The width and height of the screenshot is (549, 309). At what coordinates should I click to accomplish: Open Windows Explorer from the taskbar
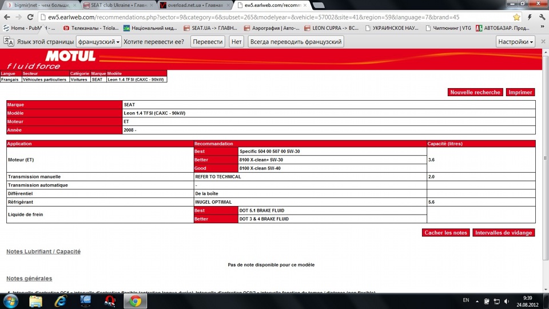35,302
